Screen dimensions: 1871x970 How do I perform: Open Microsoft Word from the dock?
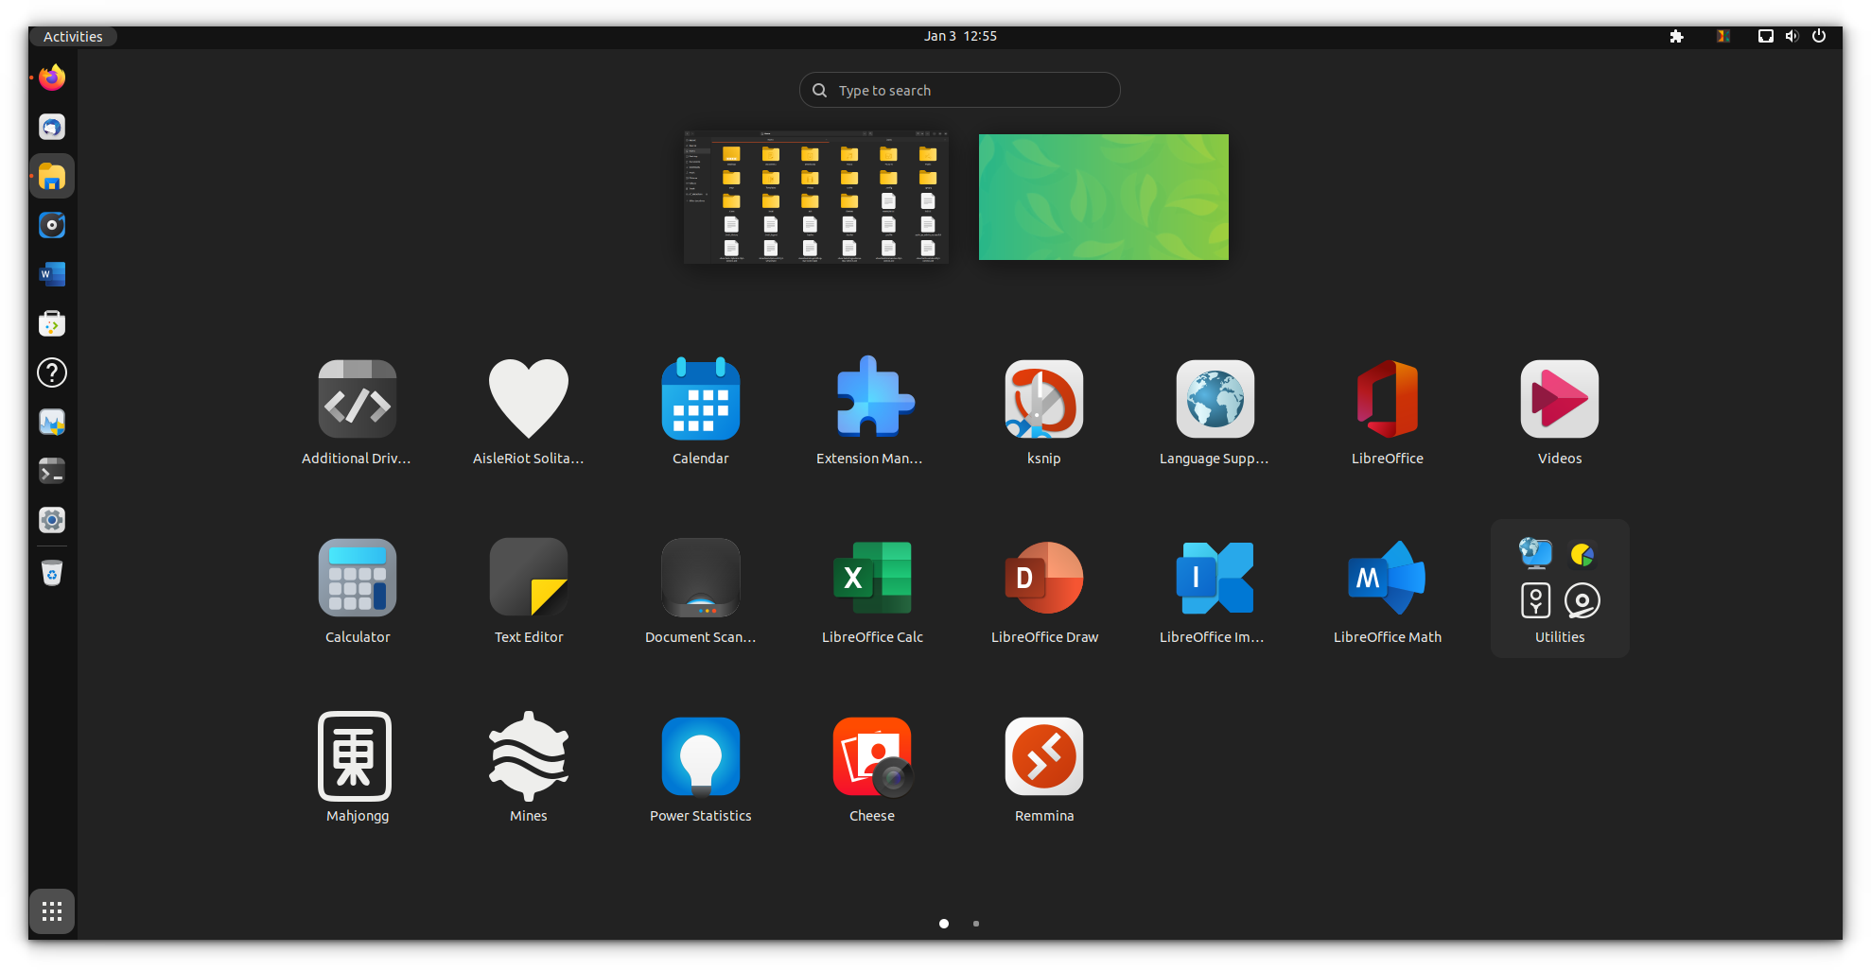(52, 274)
